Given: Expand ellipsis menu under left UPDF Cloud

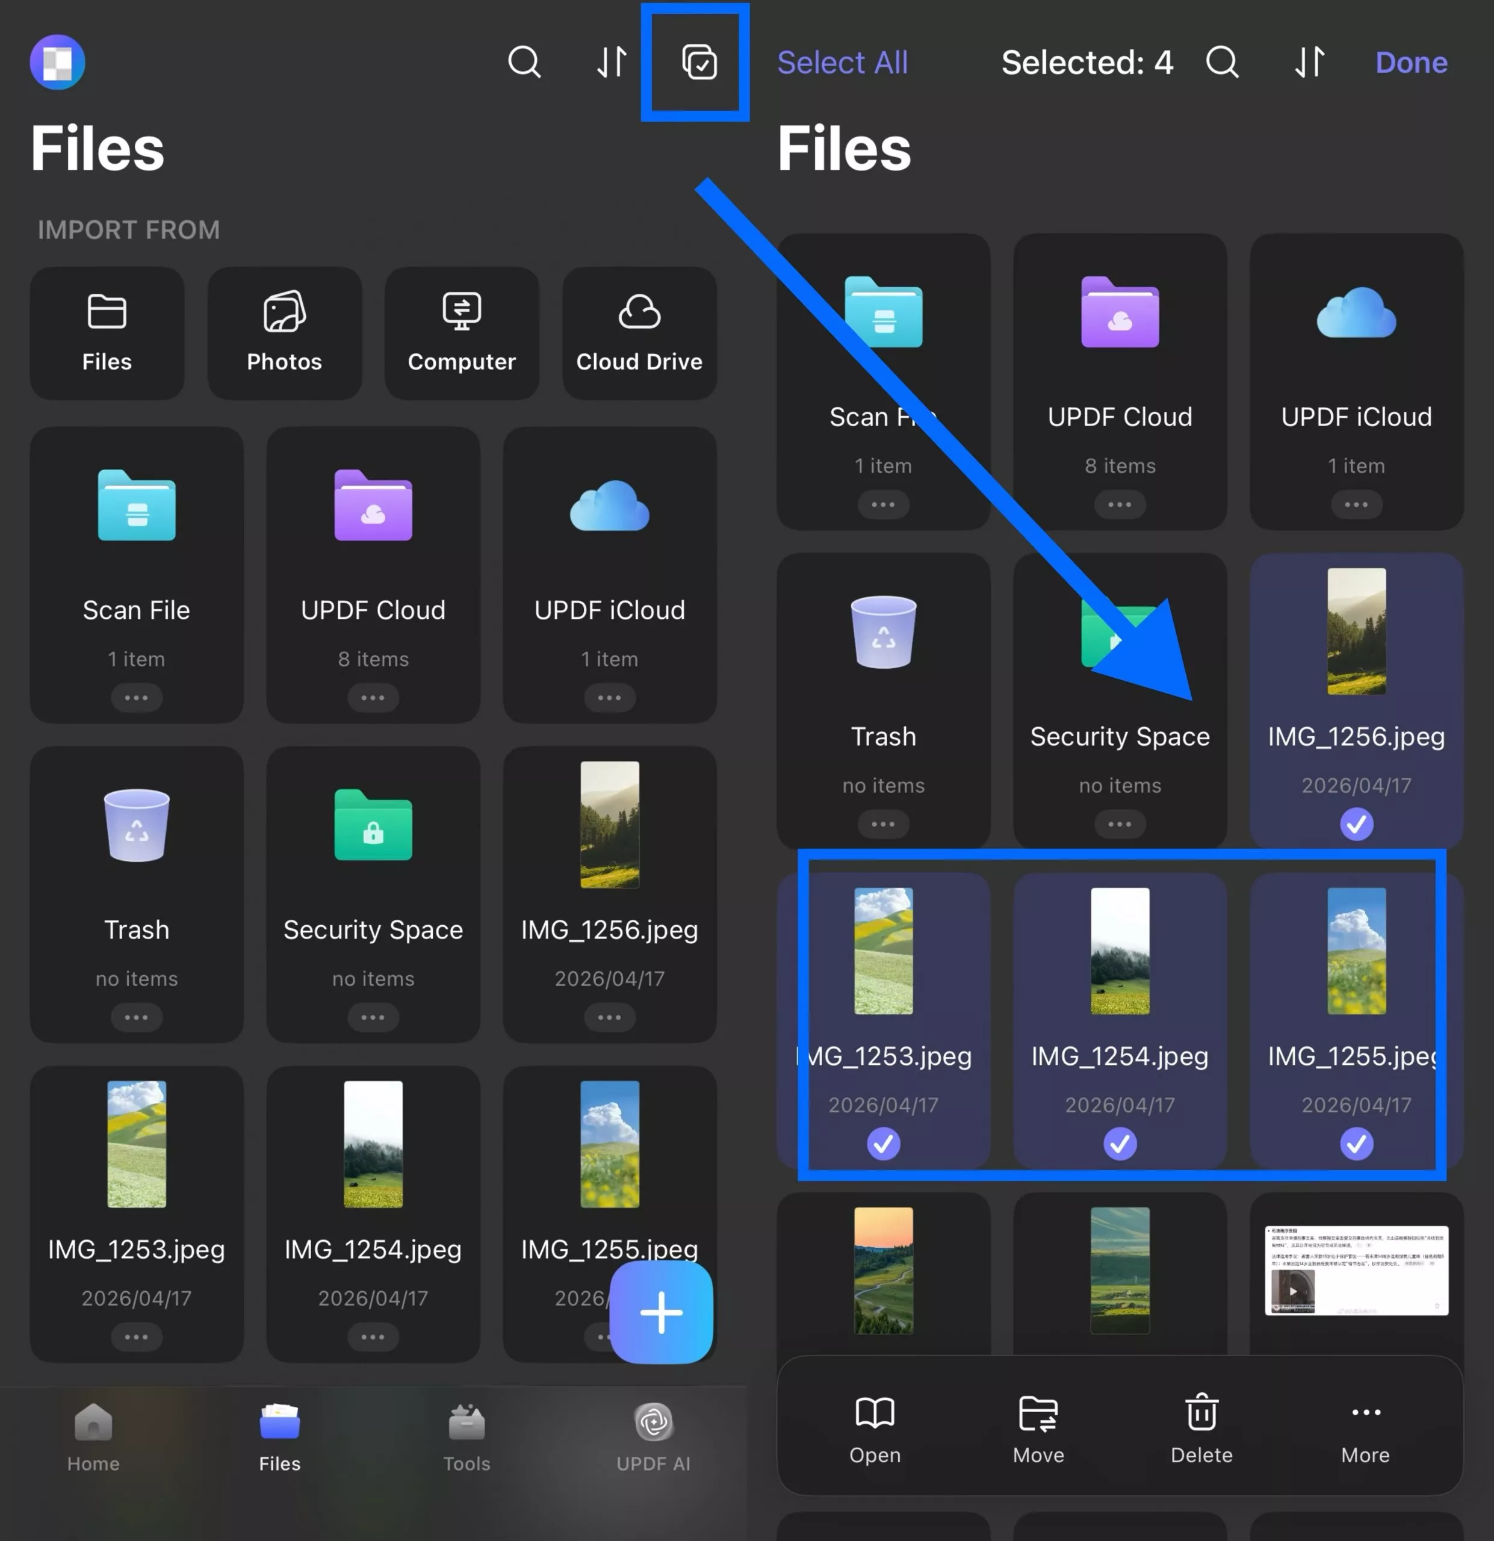Looking at the screenshot, I should pos(373,698).
